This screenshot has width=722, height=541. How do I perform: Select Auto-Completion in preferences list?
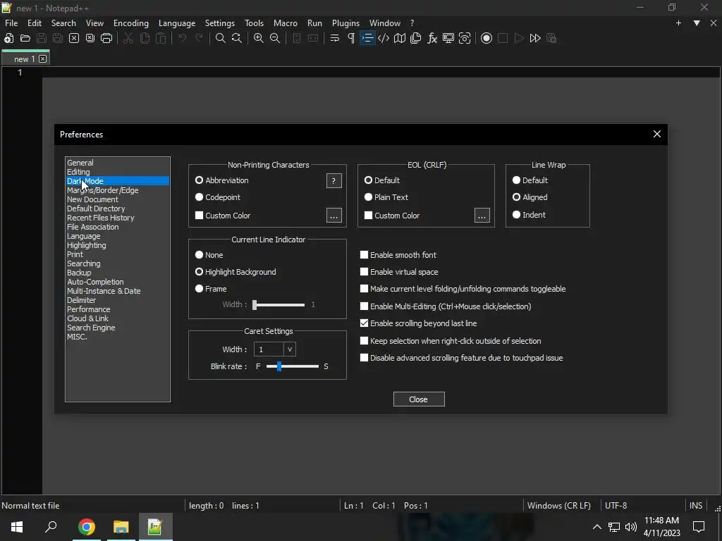(x=95, y=282)
